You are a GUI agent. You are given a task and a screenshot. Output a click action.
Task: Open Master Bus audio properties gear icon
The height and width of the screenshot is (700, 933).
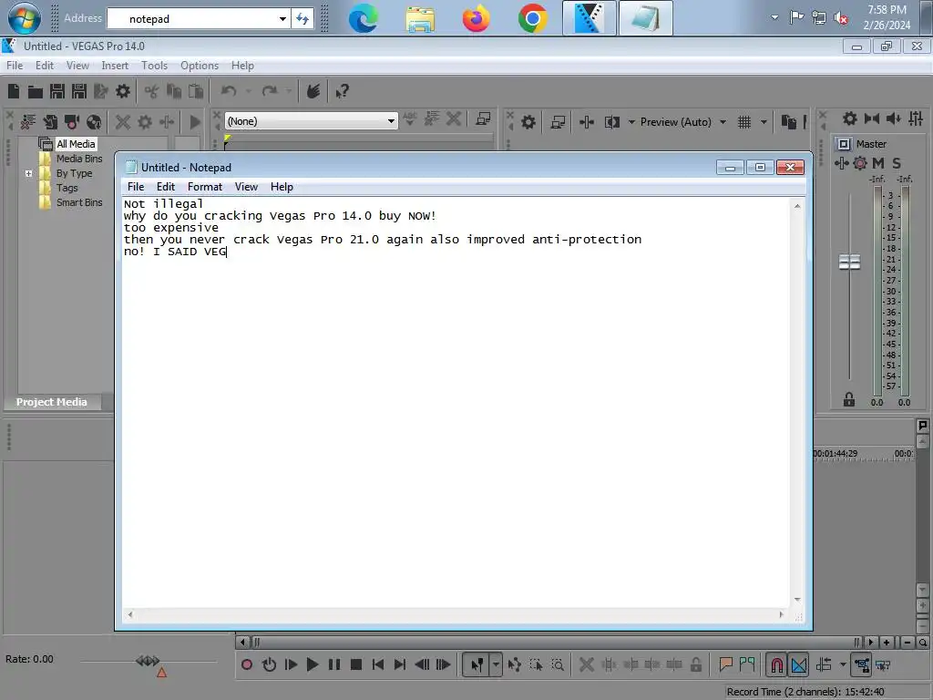[850, 118]
